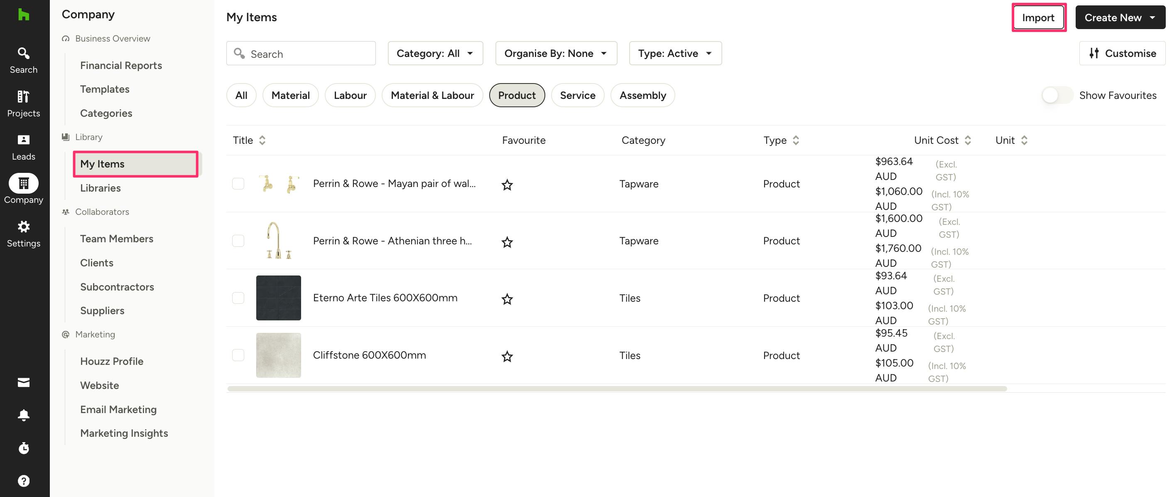Screen dimensions: 1172x497
Task: Check the Cliffstone 600X600mm row checkbox
Action: click(x=238, y=355)
